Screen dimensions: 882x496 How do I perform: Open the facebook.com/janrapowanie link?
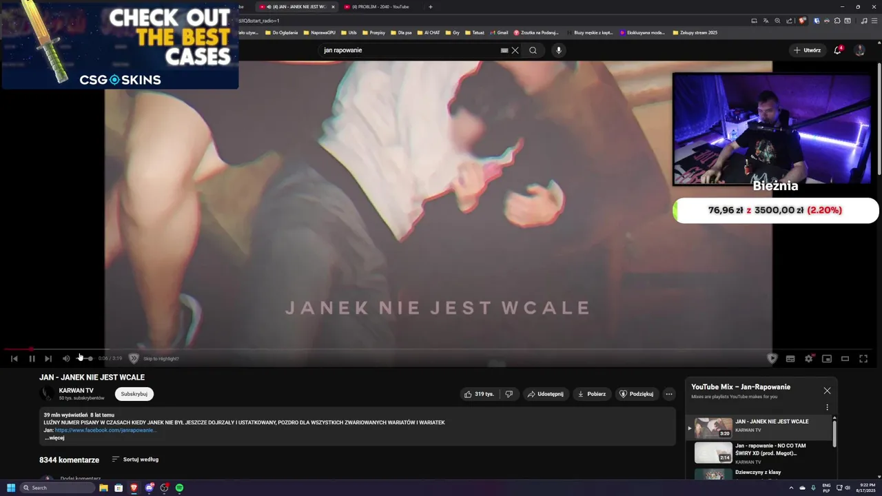pyautogui.click(x=105, y=430)
